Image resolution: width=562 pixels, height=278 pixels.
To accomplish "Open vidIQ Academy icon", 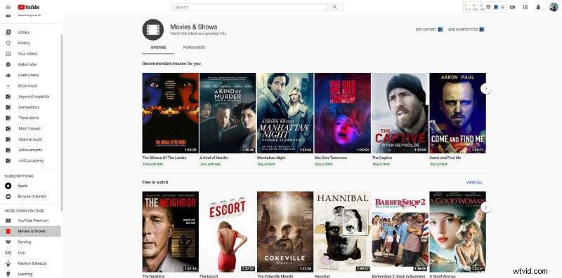I will pos(8,161).
